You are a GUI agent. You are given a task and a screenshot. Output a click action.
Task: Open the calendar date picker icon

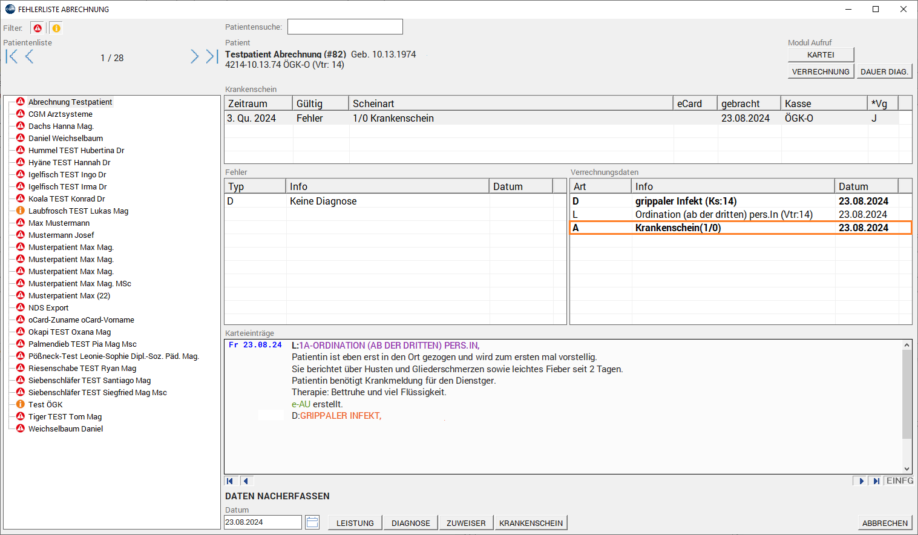[x=312, y=522]
